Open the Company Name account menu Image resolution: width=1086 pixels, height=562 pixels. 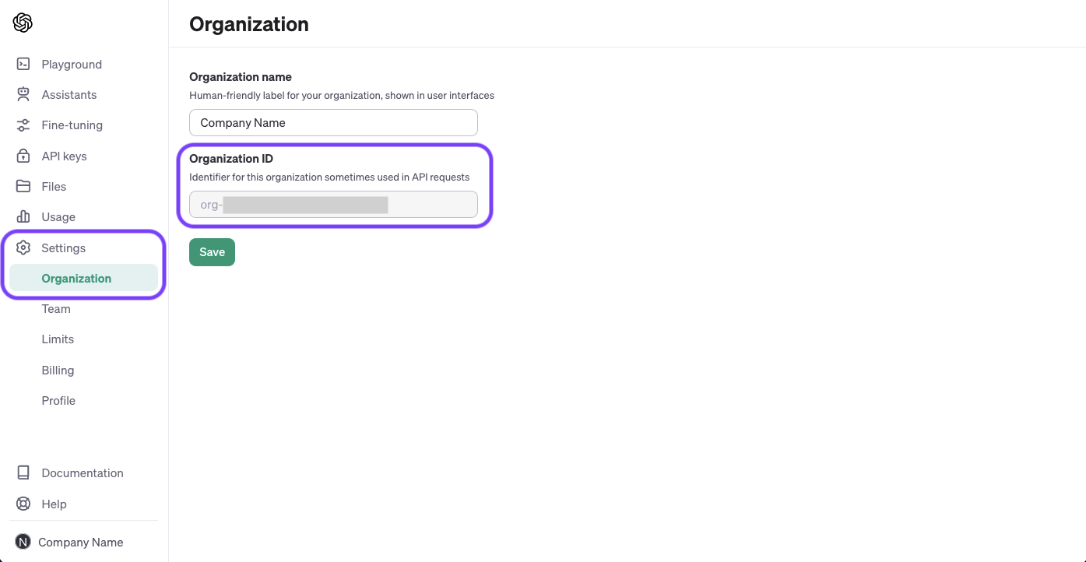(x=81, y=542)
